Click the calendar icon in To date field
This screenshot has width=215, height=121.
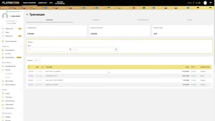116,49
